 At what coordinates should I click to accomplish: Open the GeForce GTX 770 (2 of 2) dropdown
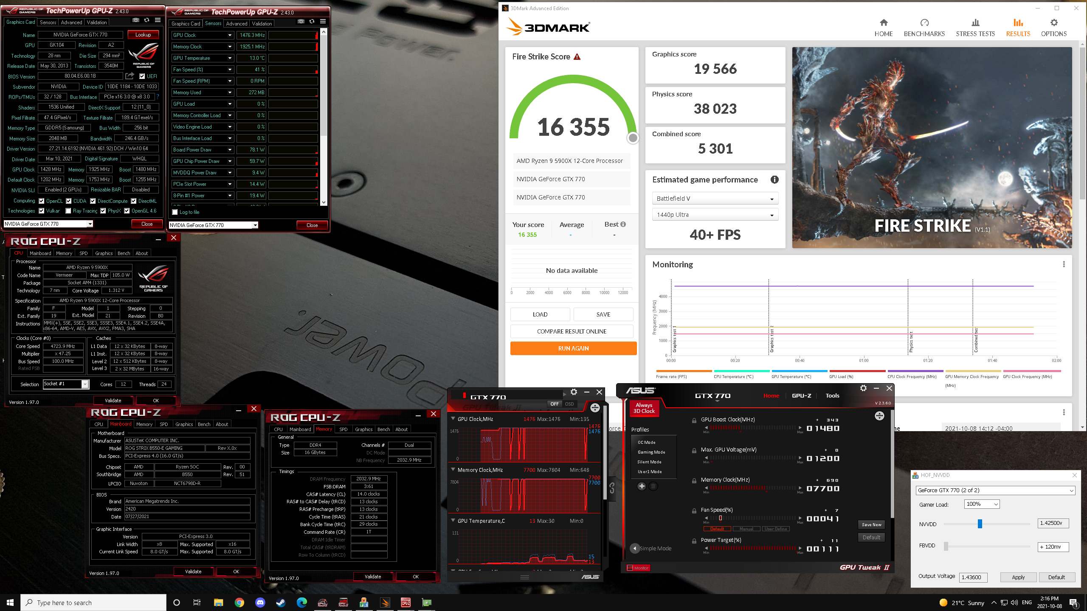[x=996, y=490]
